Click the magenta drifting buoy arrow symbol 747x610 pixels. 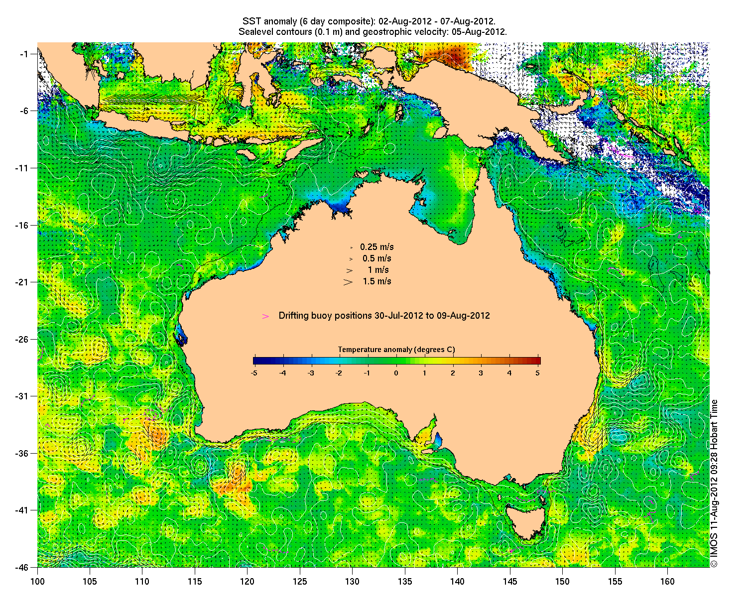tap(266, 316)
